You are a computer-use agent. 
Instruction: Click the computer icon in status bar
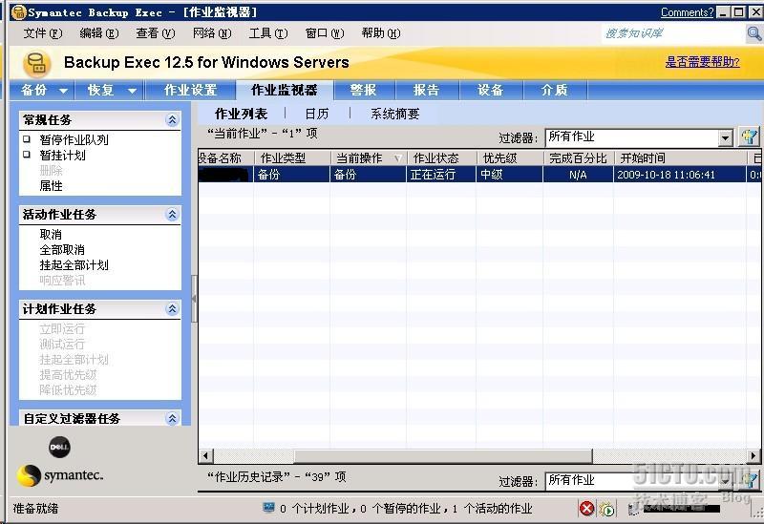click(268, 508)
